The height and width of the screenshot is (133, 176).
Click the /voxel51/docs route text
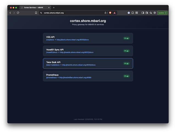[52, 52]
